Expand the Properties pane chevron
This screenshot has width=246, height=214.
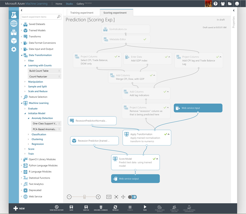[234, 11]
